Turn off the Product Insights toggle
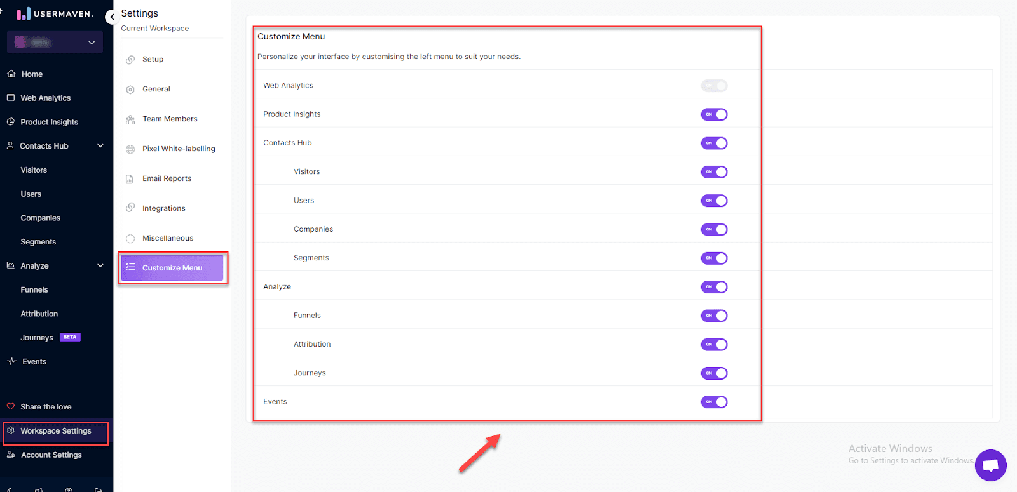The height and width of the screenshot is (492, 1017). click(714, 114)
